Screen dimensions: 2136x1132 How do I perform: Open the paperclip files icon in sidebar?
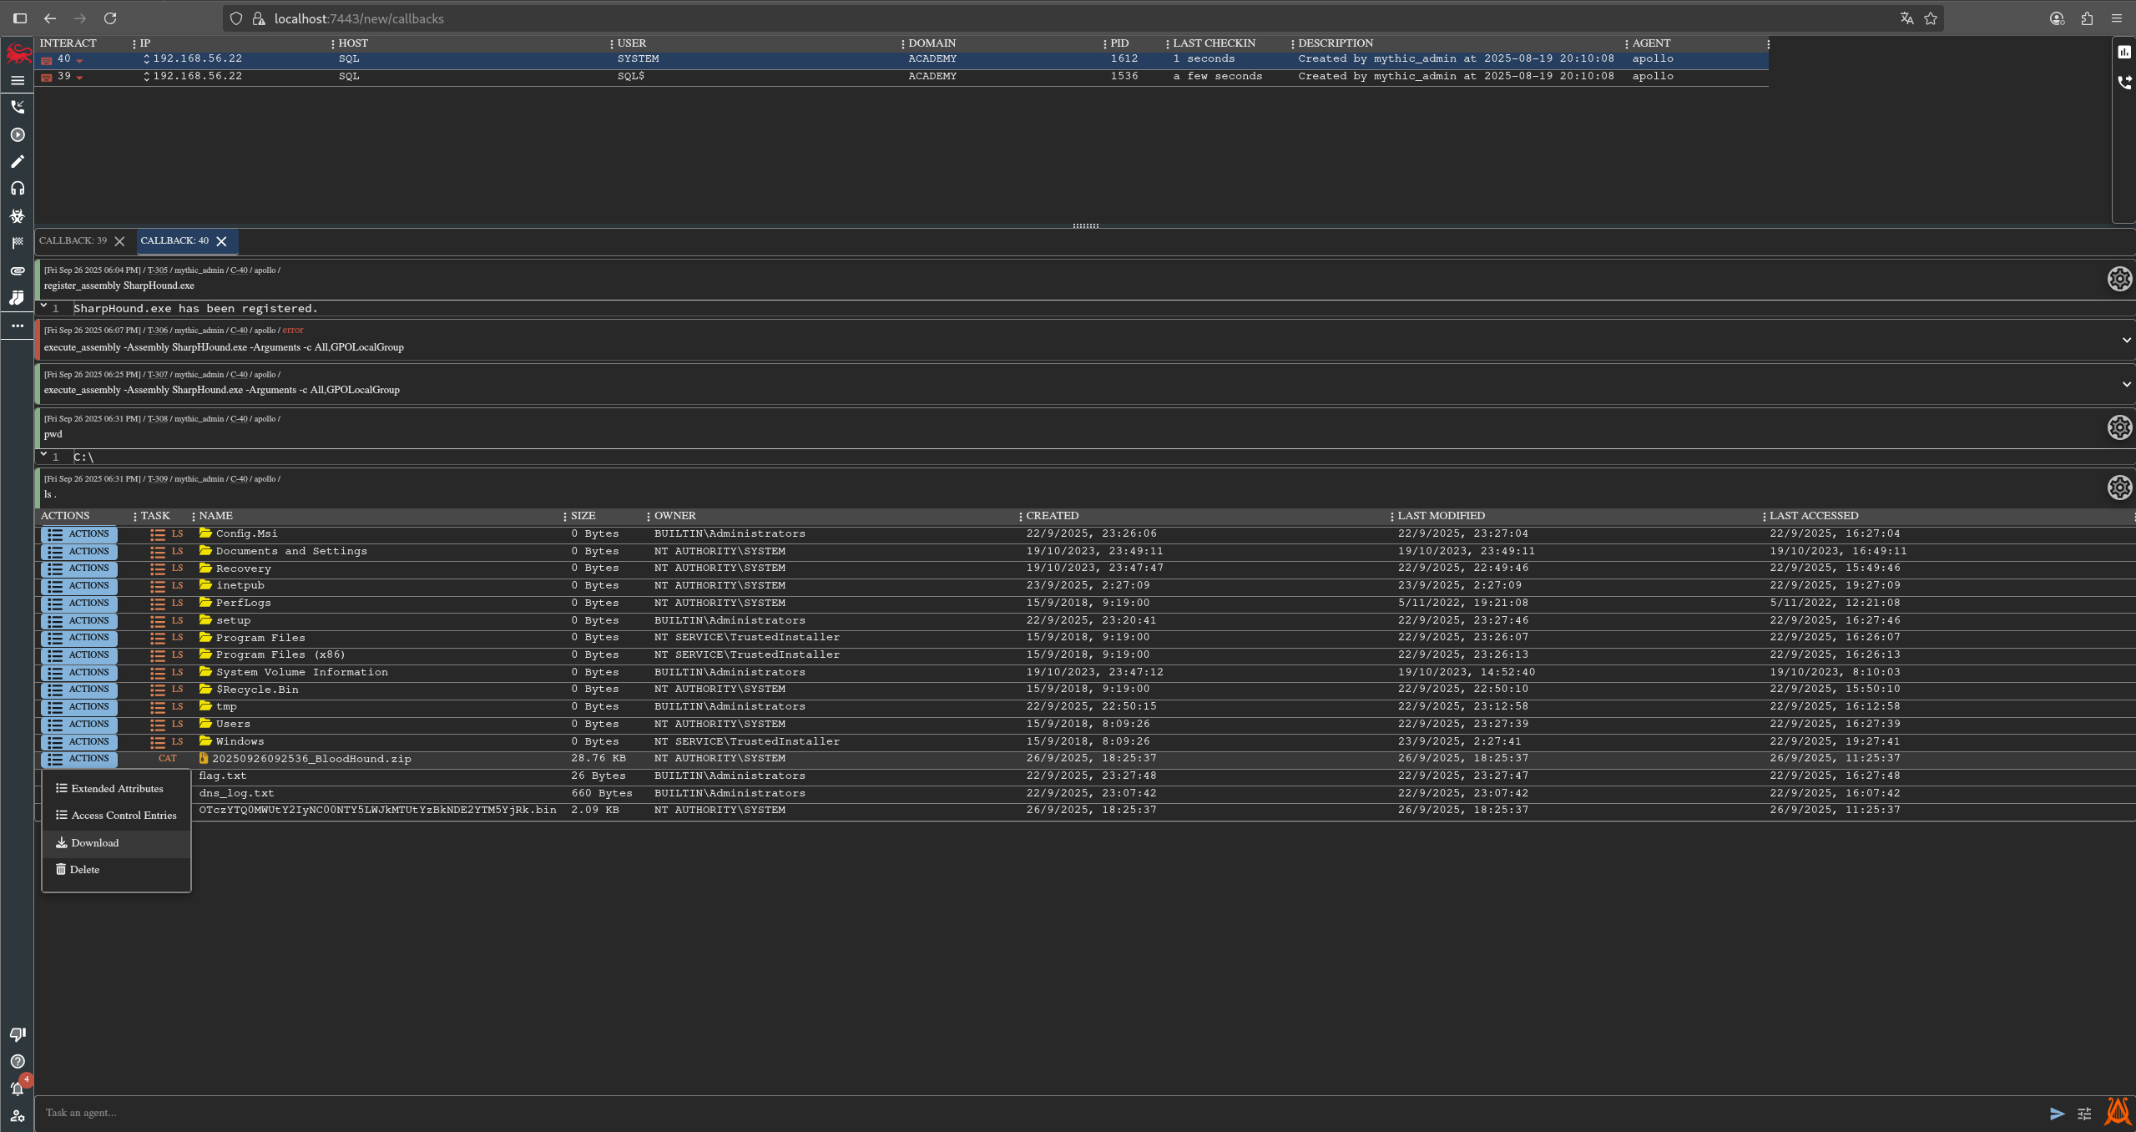(x=18, y=271)
